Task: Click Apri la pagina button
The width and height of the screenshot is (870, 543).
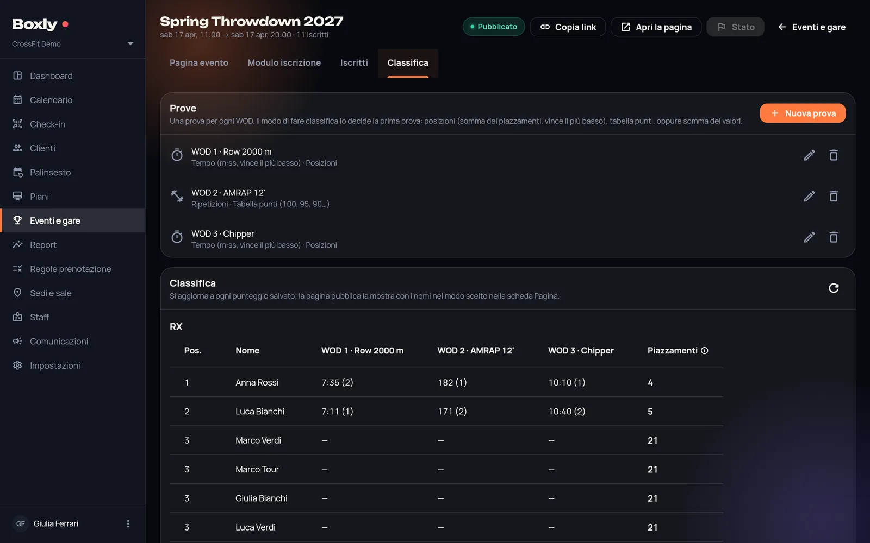Action: tap(656, 27)
